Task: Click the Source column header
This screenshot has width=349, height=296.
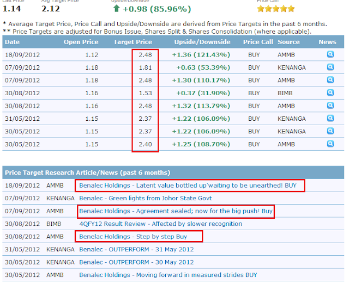Action: [288, 42]
